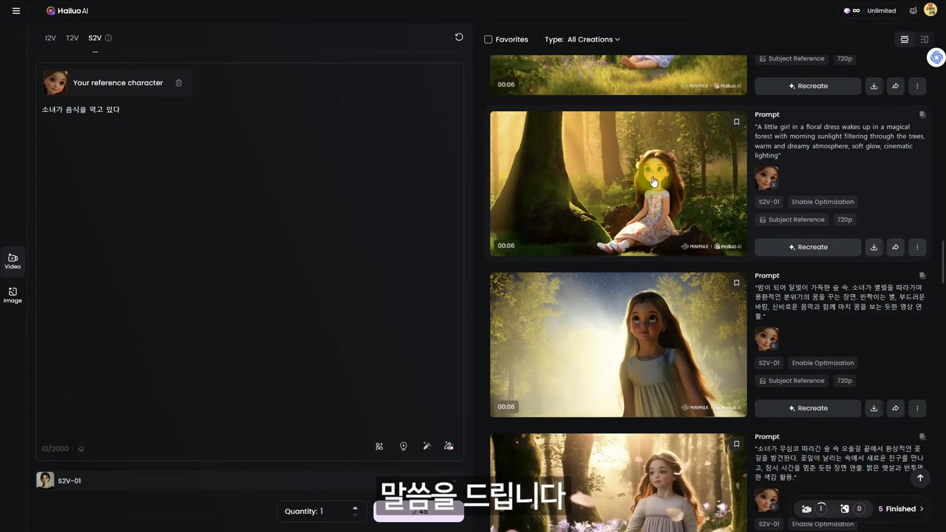Show S2V info tooltip icon

[108, 38]
